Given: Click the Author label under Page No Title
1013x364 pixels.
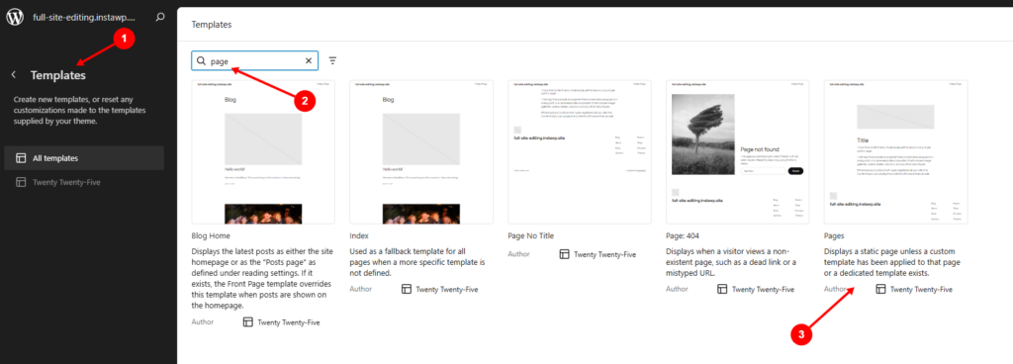Looking at the screenshot, I should 518,254.
